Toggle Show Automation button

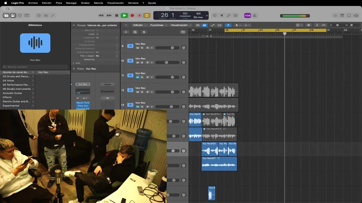[x=213, y=25]
